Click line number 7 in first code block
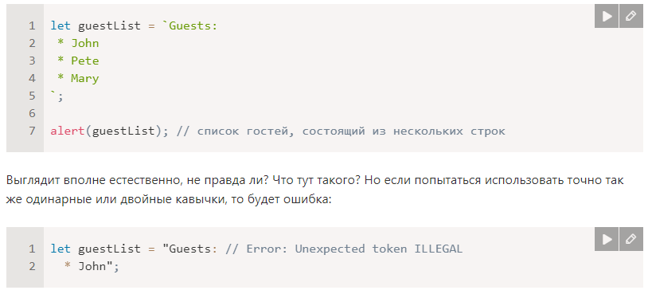Screen dimensions: 652x294 click(x=32, y=131)
